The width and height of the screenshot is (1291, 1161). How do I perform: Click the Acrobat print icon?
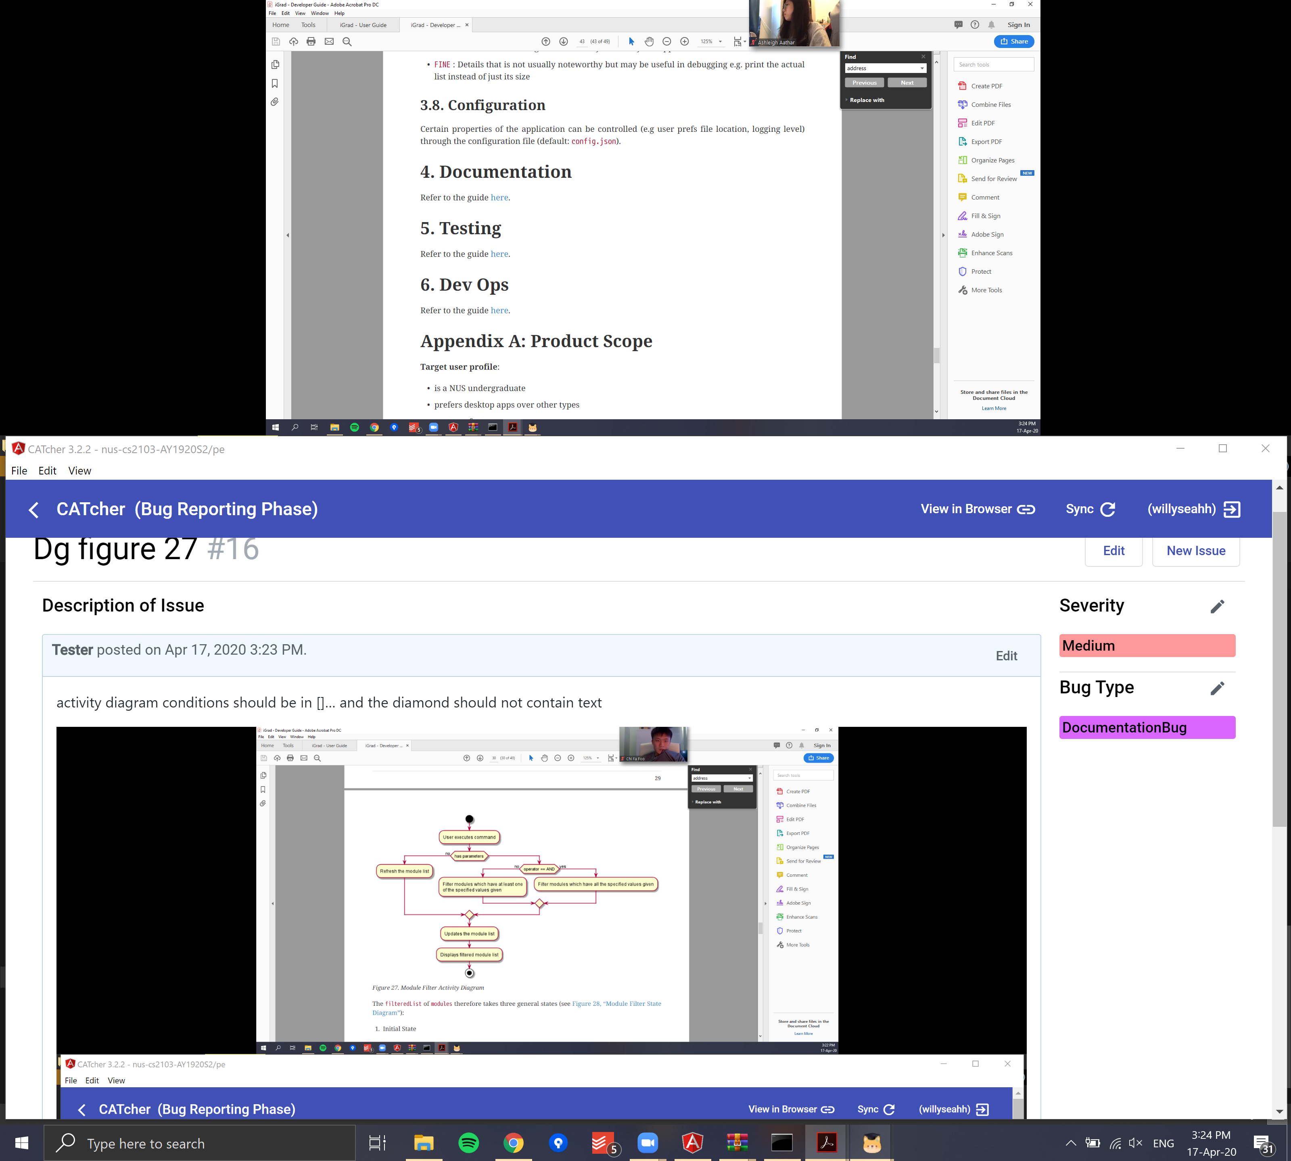tap(311, 42)
